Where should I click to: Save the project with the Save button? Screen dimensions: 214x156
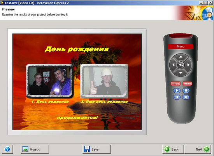(96, 149)
